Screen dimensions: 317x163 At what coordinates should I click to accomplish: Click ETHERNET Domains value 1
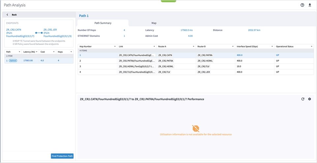[x=124, y=36]
